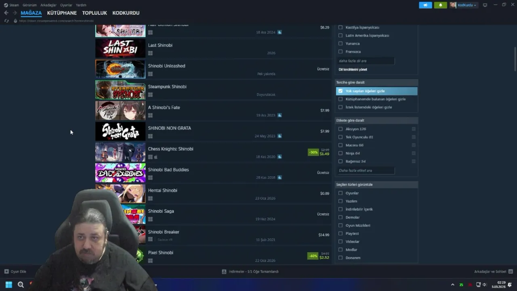Click the review icon on the Shinobi Bad Buddies row
This screenshot has width=517, height=291.
280,177
